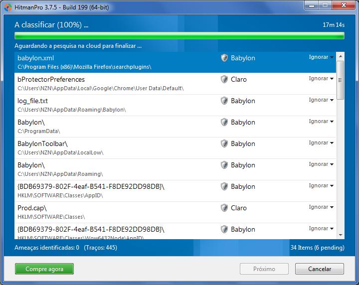Open the Ignorar dropdown for log_file.txt

[x=321, y=100]
